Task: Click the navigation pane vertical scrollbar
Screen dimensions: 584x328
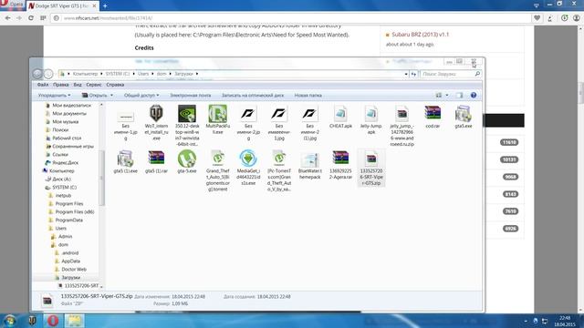Action: click(x=101, y=178)
